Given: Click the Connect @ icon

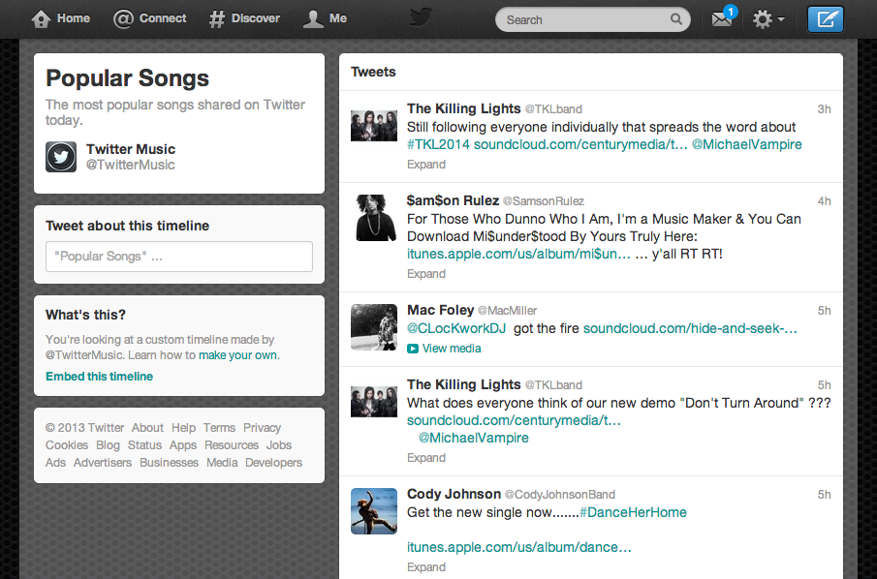Looking at the screenshot, I should tap(123, 19).
